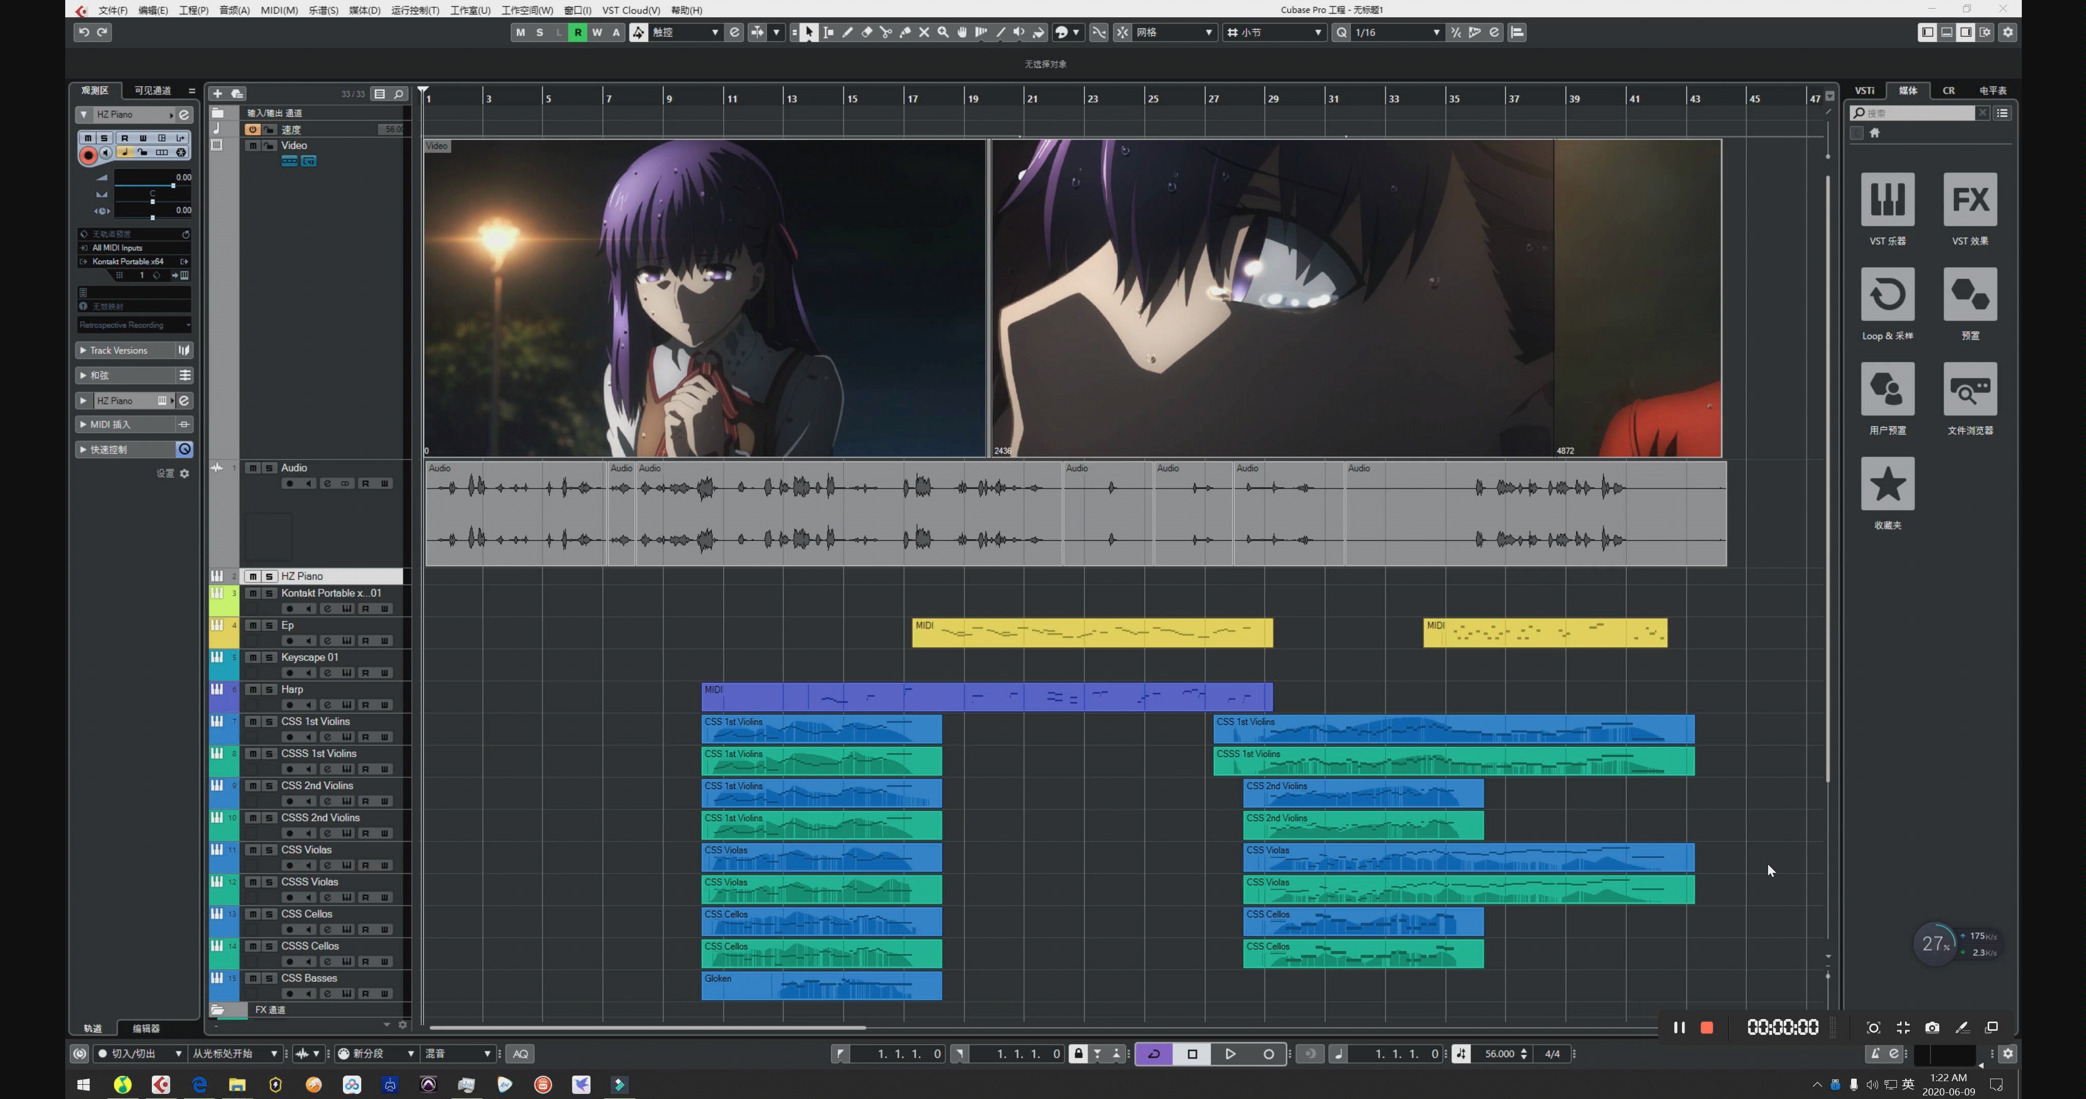Select the Mute X tool

[x=924, y=33]
